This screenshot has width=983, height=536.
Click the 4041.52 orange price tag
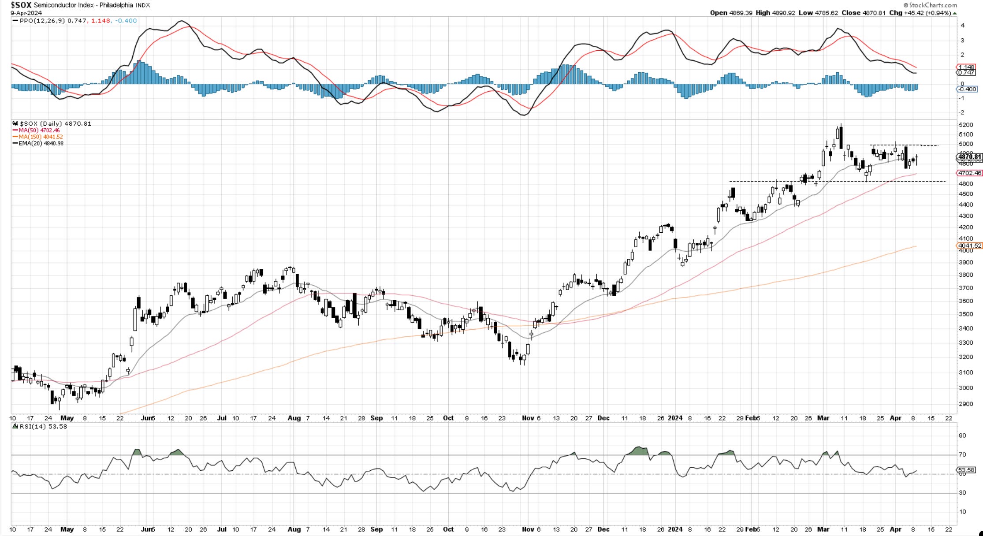tap(969, 246)
